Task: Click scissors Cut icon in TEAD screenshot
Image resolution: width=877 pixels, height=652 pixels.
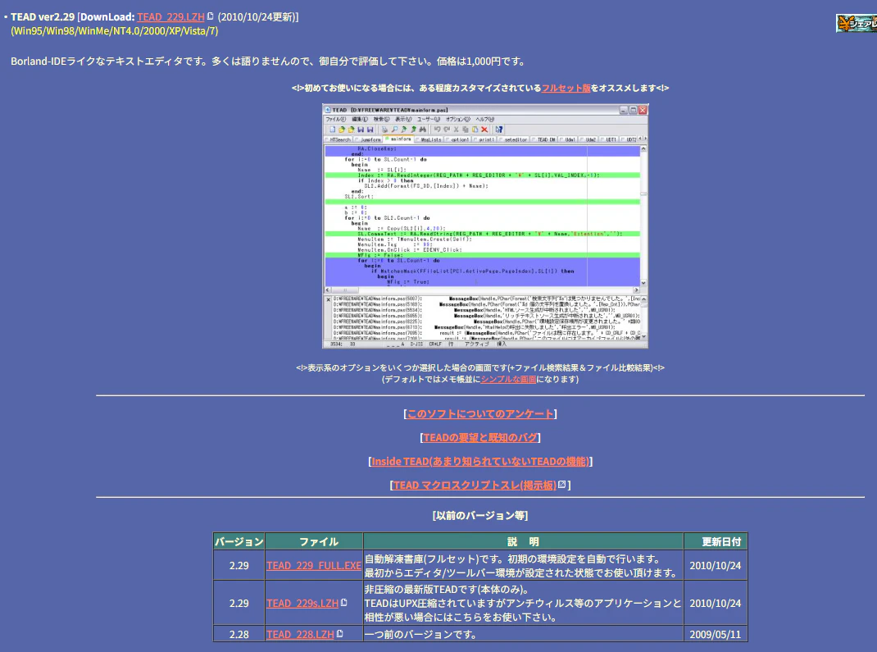Action: click(456, 130)
